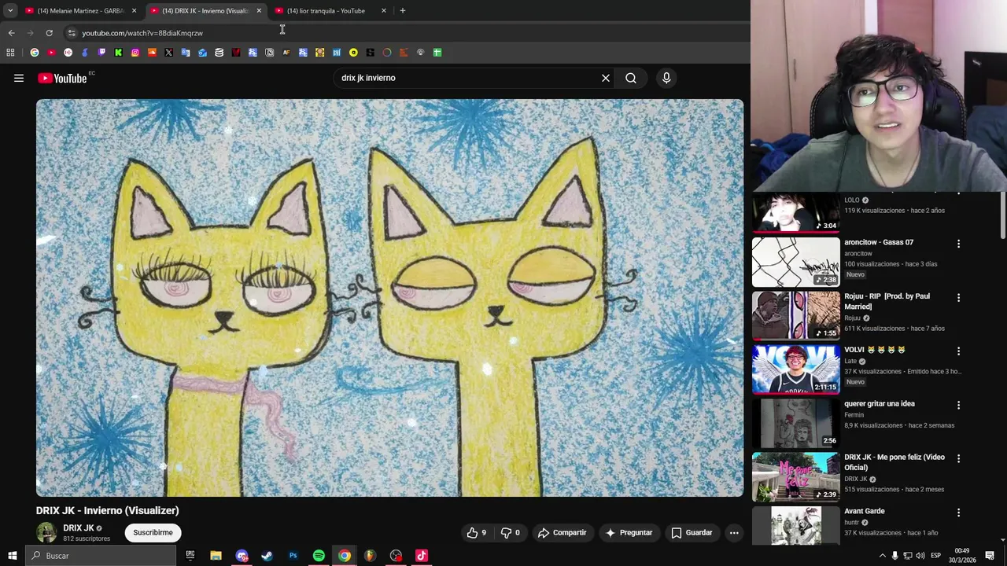Subscribe with the Suscribirme button

tap(153, 532)
